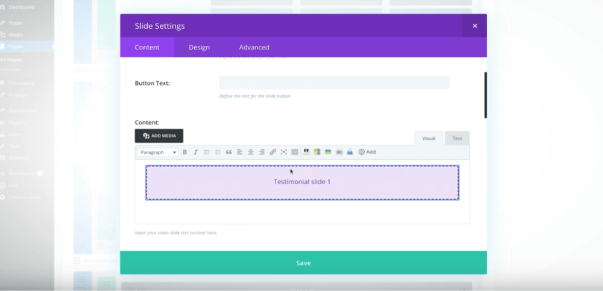The image size is (603, 291).
Task: Insert a numbered list
Action: coord(218,152)
